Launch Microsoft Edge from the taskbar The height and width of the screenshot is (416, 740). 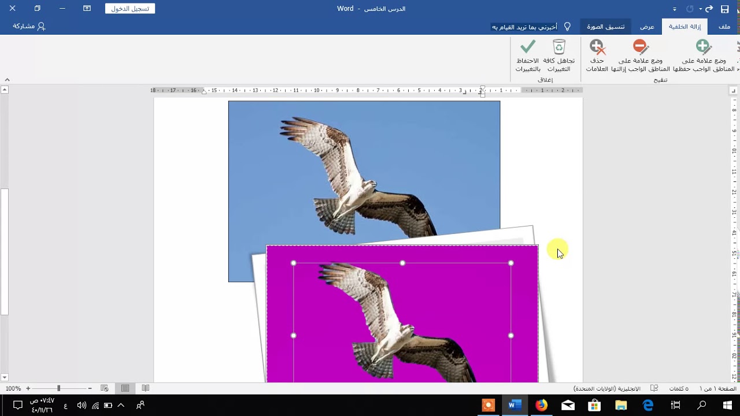(x=648, y=405)
